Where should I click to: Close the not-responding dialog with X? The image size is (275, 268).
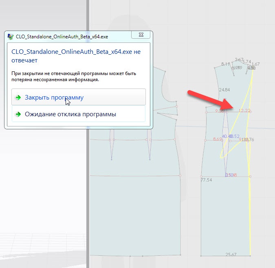pos(141,35)
